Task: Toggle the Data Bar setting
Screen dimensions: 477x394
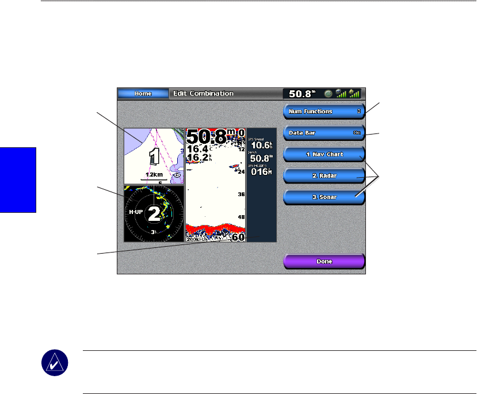Action: (324, 133)
